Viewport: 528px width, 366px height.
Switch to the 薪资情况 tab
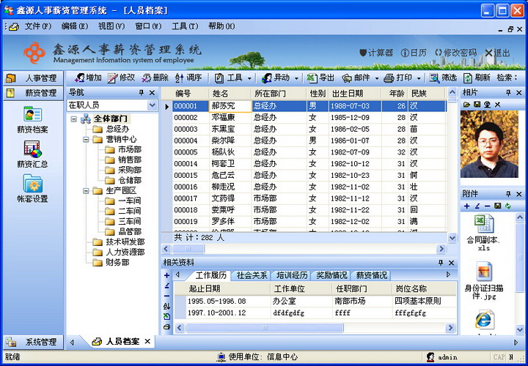click(x=371, y=275)
